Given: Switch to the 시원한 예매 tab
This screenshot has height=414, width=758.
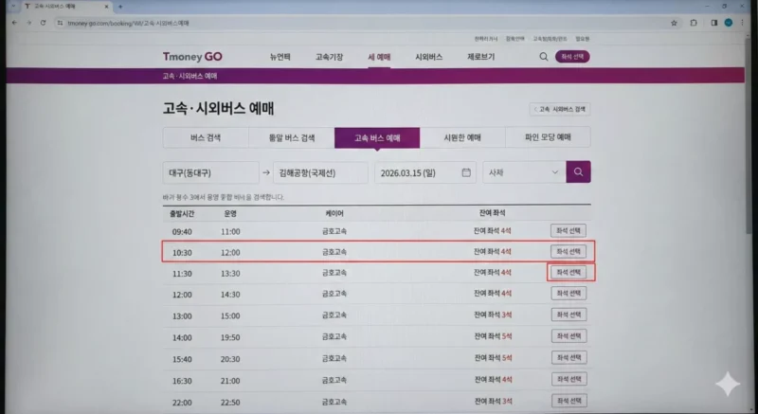Looking at the screenshot, I should (x=462, y=137).
